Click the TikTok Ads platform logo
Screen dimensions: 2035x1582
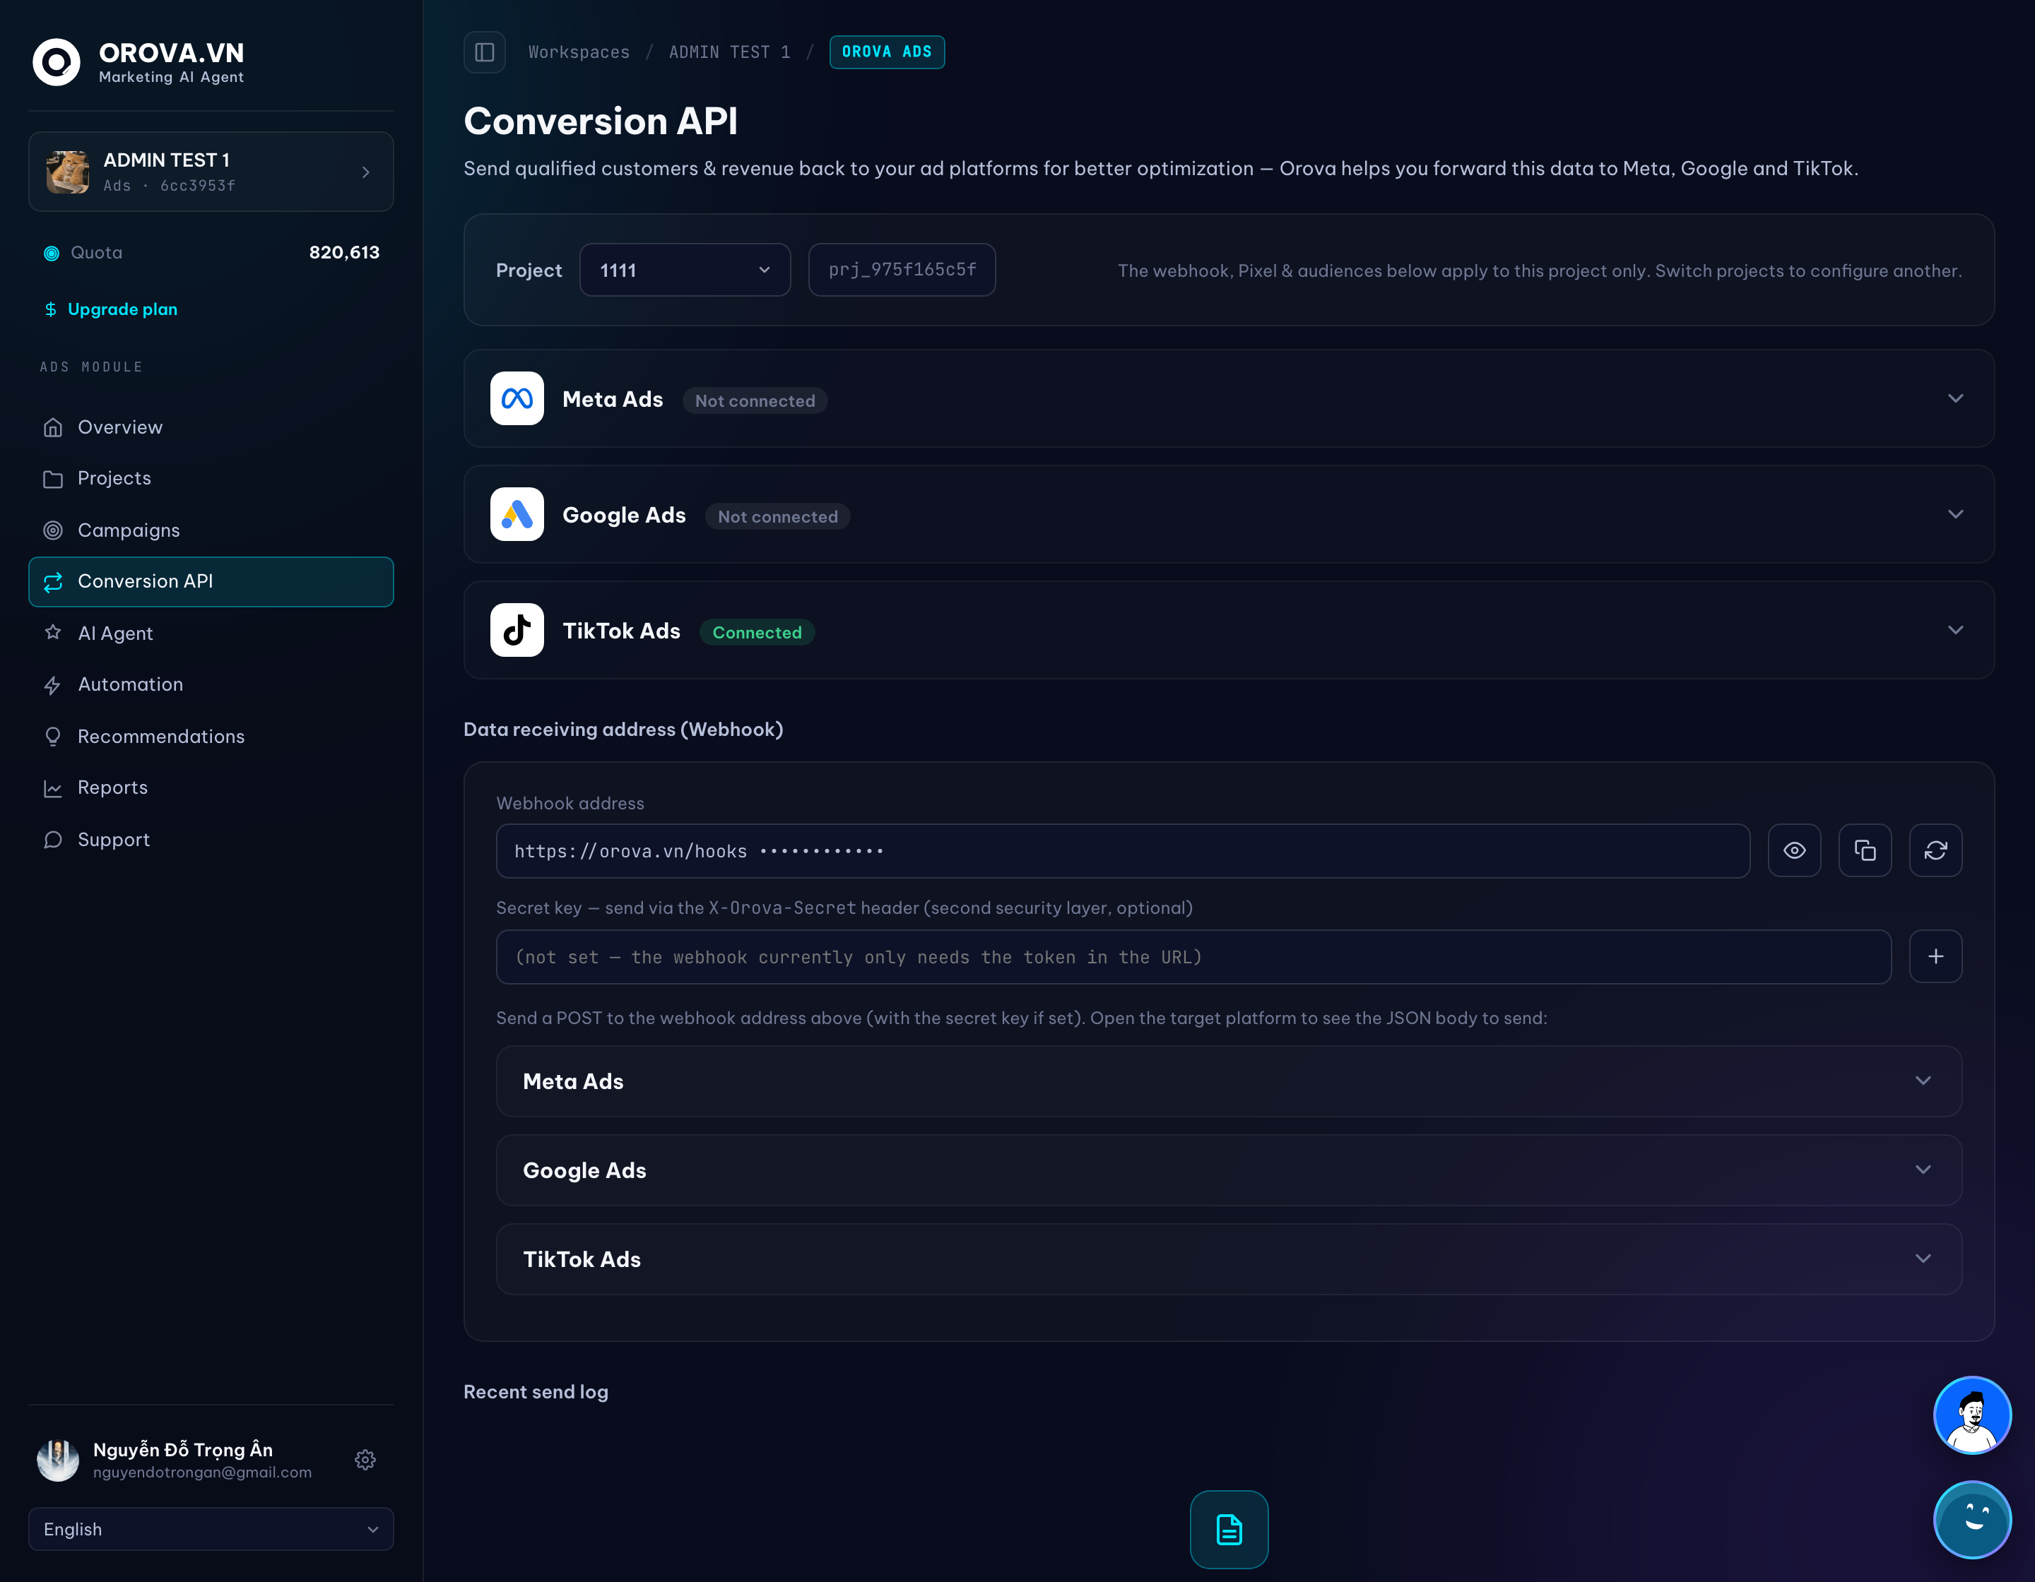pyautogui.click(x=517, y=631)
